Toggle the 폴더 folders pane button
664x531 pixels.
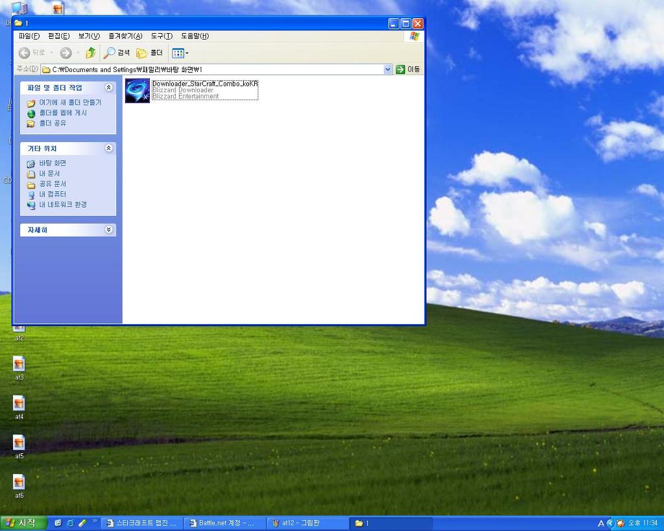tap(149, 53)
